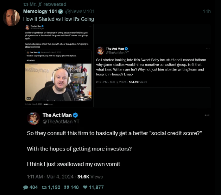Open the @NewsM101 handle link
Screen dimensions: 221x195
80,11
